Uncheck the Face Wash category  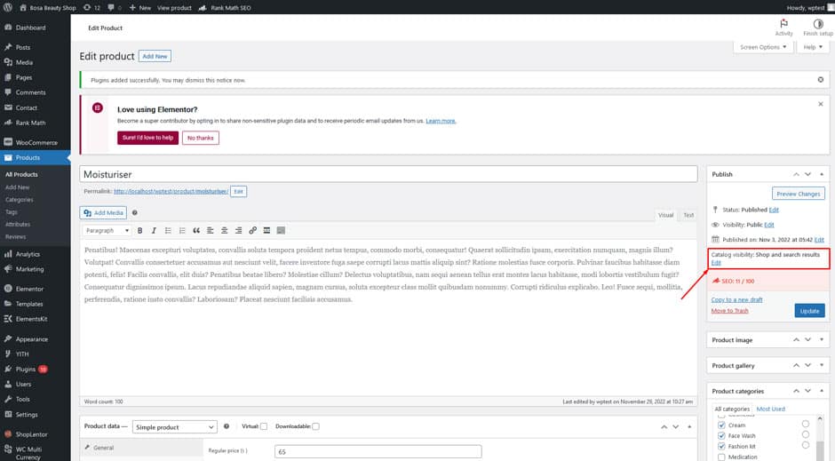pos(721,435)
